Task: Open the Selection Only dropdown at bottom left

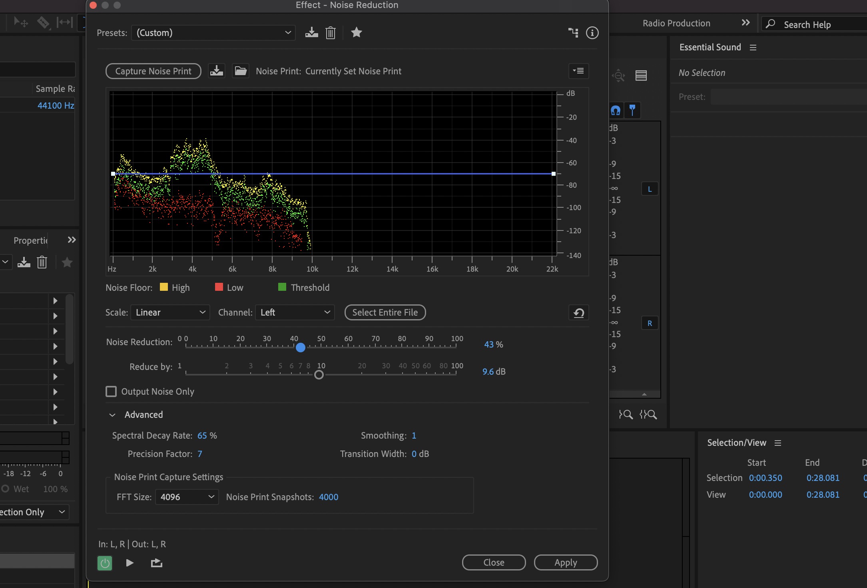Action: point(34,512)
